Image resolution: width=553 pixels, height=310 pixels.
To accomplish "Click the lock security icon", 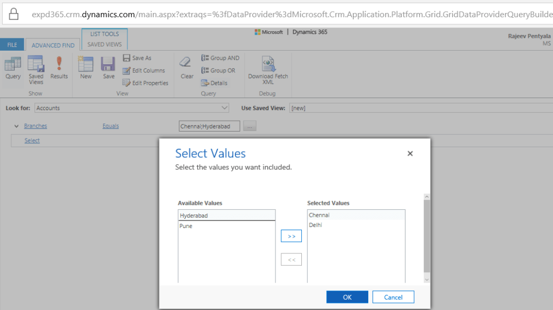I will (14, 13).
